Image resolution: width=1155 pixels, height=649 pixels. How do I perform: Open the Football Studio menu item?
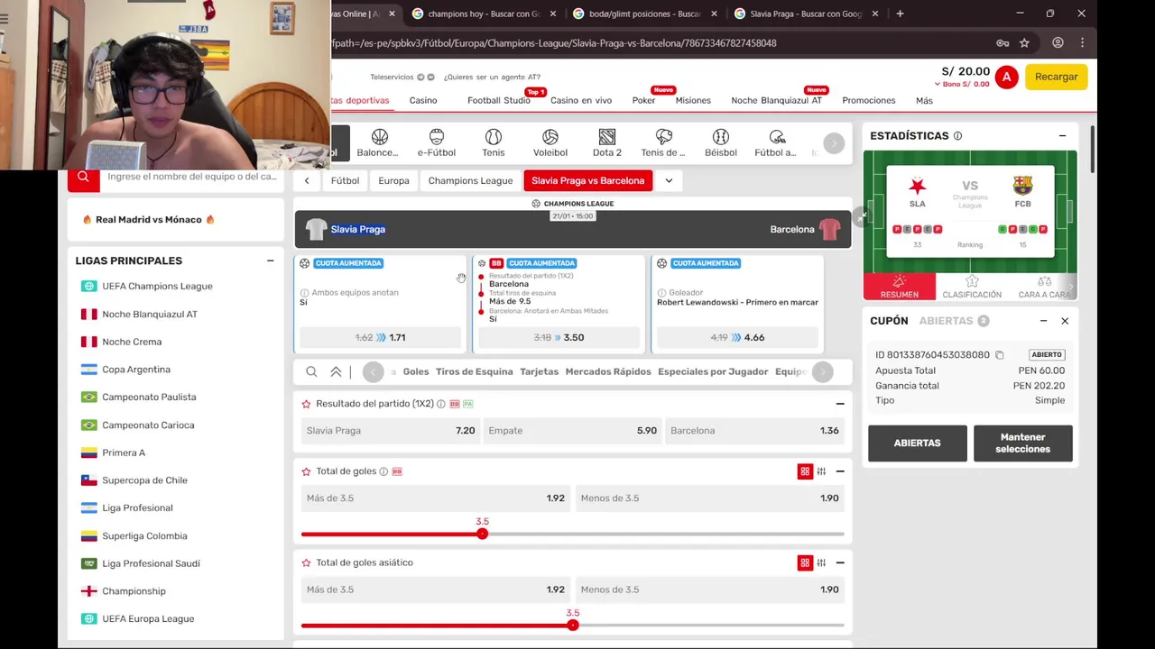point(499,101)
